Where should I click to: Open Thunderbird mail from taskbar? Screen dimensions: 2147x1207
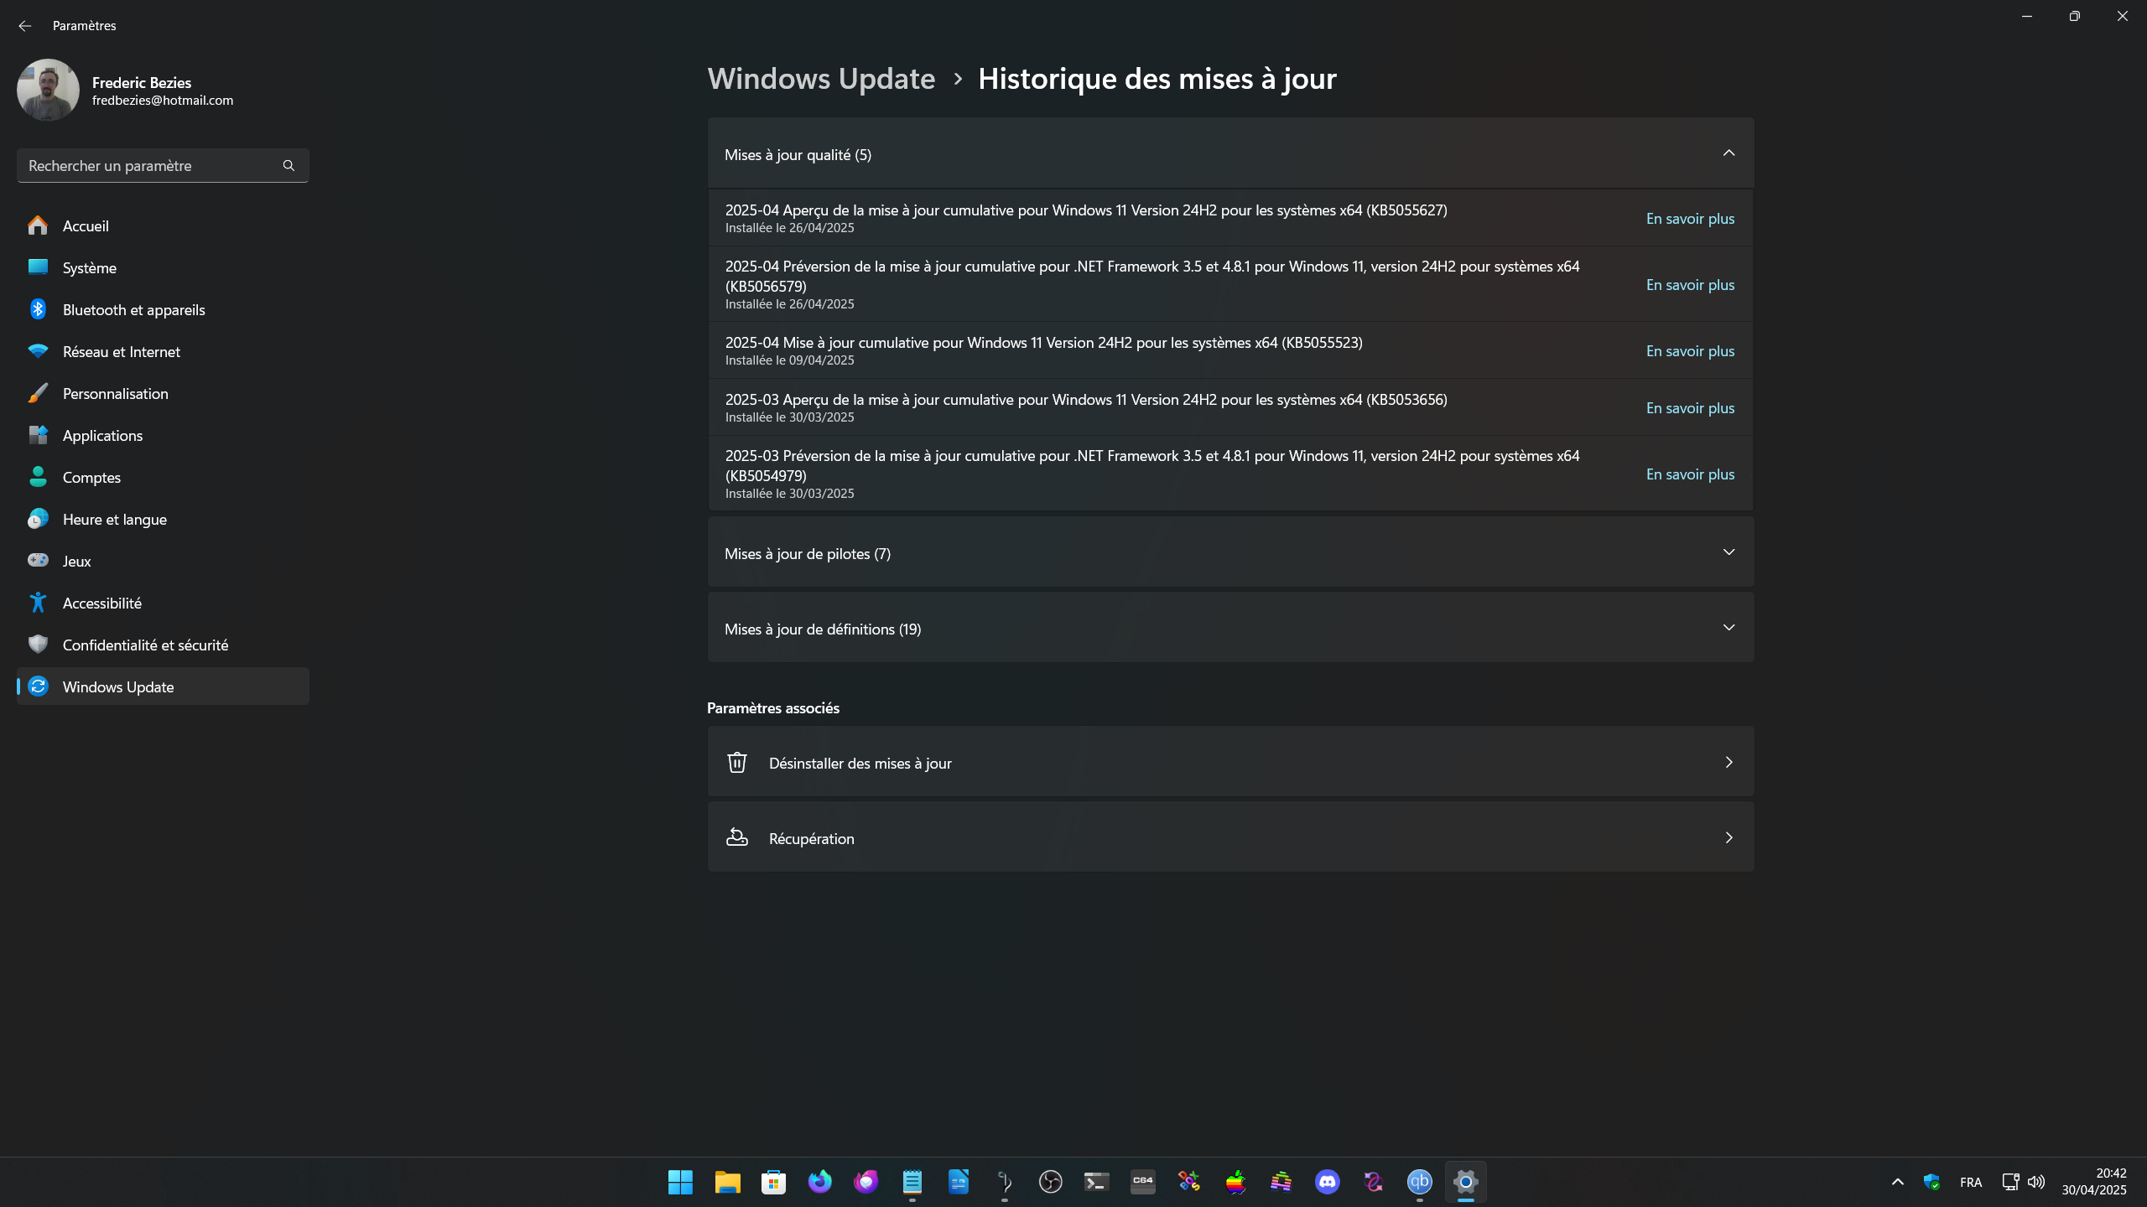[866, 1182]
